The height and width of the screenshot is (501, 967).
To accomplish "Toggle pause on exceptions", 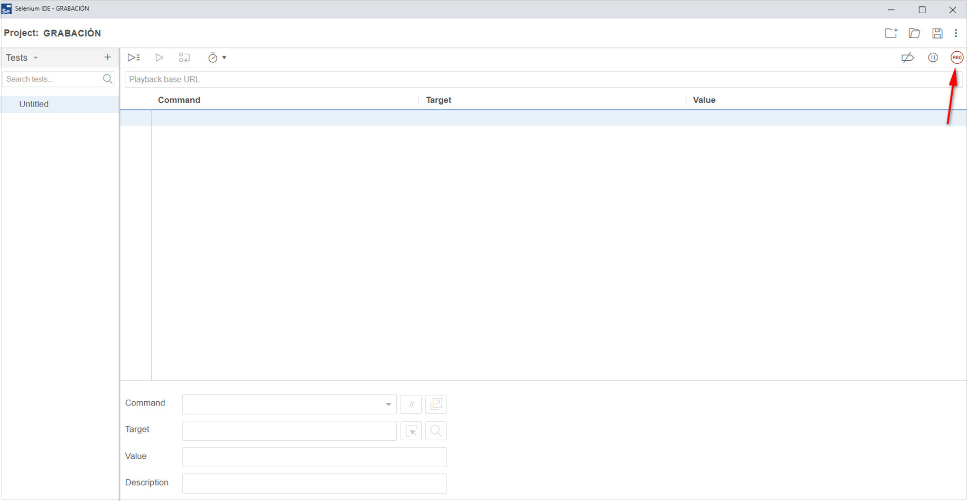I will click(x=933, y=58).
